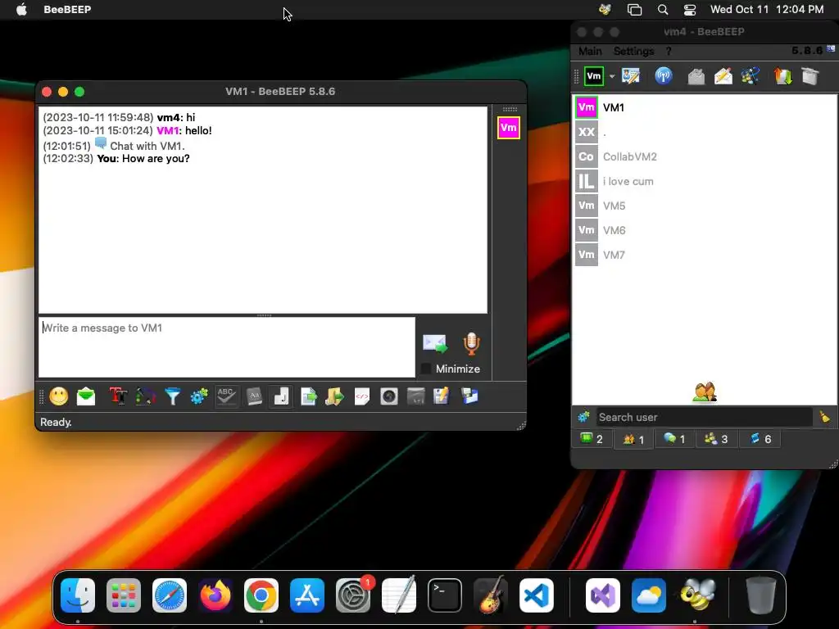Click the dark window icon in chat toolbar
Image resolution: width=839 pixels, height=629 pixels.
tap(415, 396)
